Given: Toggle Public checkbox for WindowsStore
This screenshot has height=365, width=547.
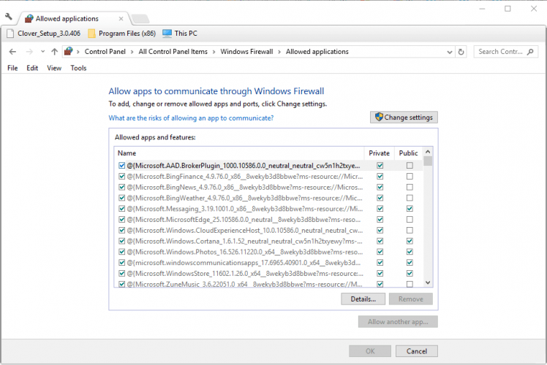Looking at the screenshot, I should (410, 274).
